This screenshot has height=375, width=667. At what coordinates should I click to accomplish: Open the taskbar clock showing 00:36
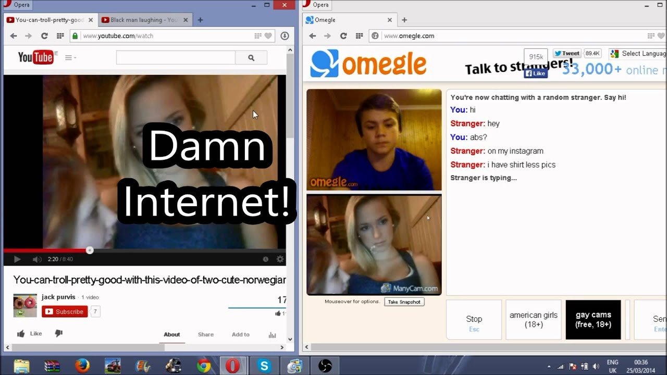click(641, 366)
